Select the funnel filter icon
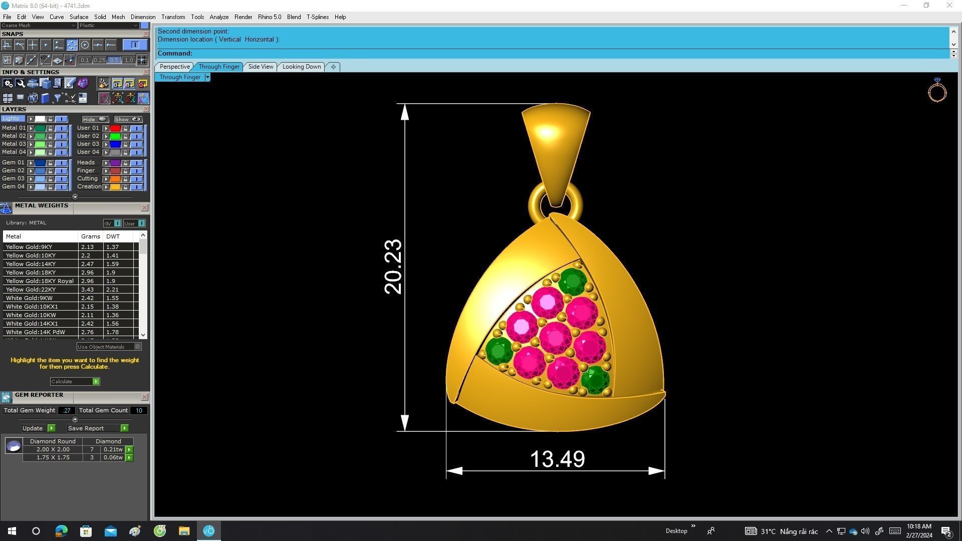 (57, 98)
